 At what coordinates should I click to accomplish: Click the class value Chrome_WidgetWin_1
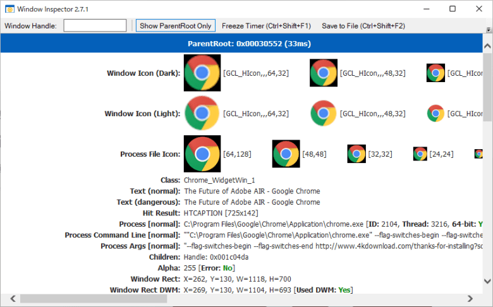click(219, 181)
